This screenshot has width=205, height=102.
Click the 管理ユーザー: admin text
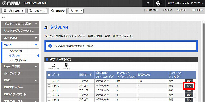point(178,4)
